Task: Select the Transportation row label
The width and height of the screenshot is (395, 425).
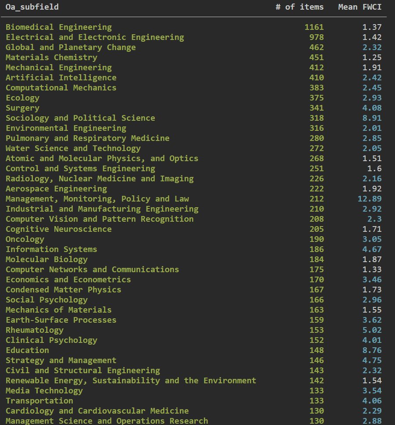Action: [x=39, y=400]
